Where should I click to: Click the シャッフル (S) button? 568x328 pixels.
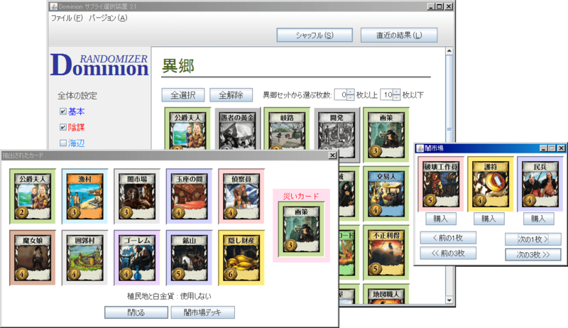(315, 35)
